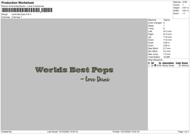Click stitch count 3744 in stop sequence

click(159, 65)
